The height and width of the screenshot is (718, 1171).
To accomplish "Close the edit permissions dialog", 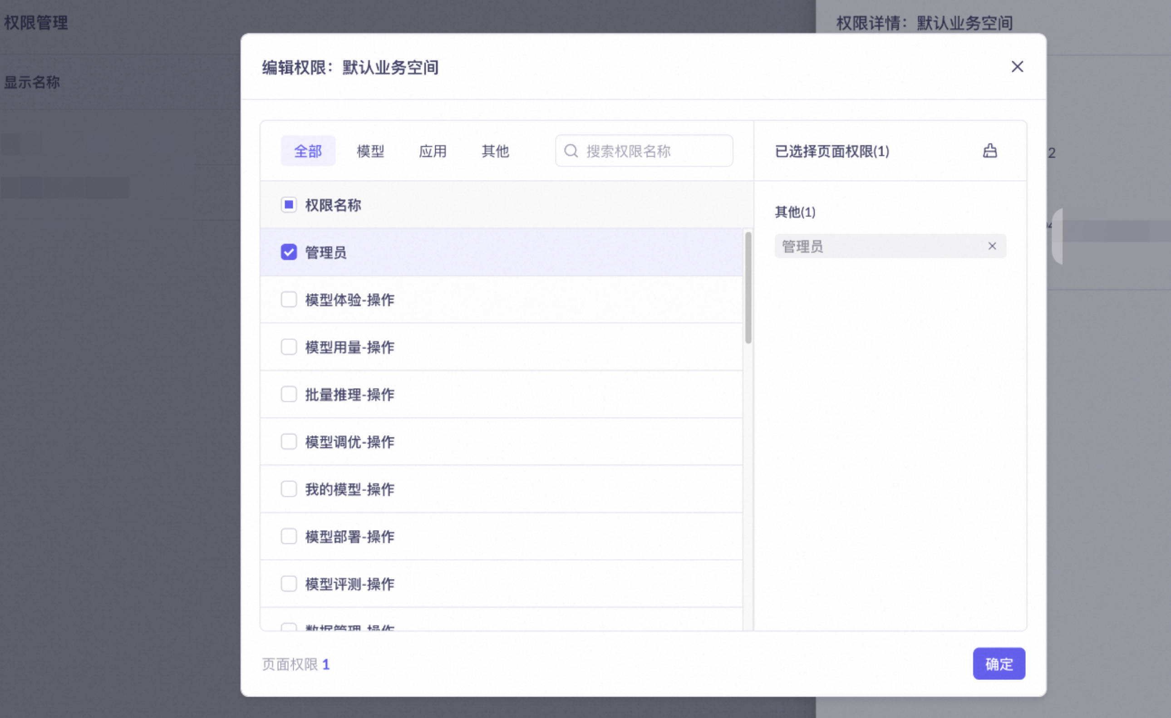I will (1017, 67).
